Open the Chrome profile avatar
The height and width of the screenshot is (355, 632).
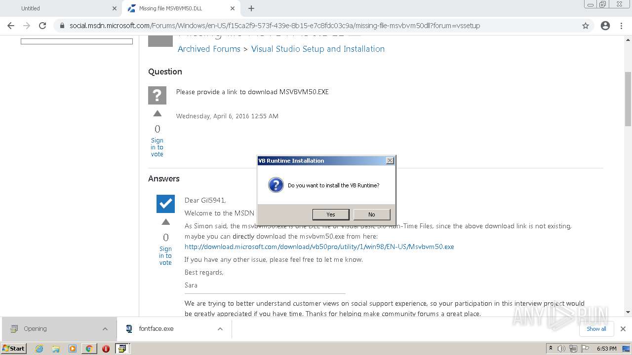tap(605, 26)
